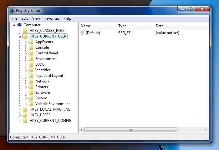
Task: Open the Edit menu
Action: tap(25, 18)
